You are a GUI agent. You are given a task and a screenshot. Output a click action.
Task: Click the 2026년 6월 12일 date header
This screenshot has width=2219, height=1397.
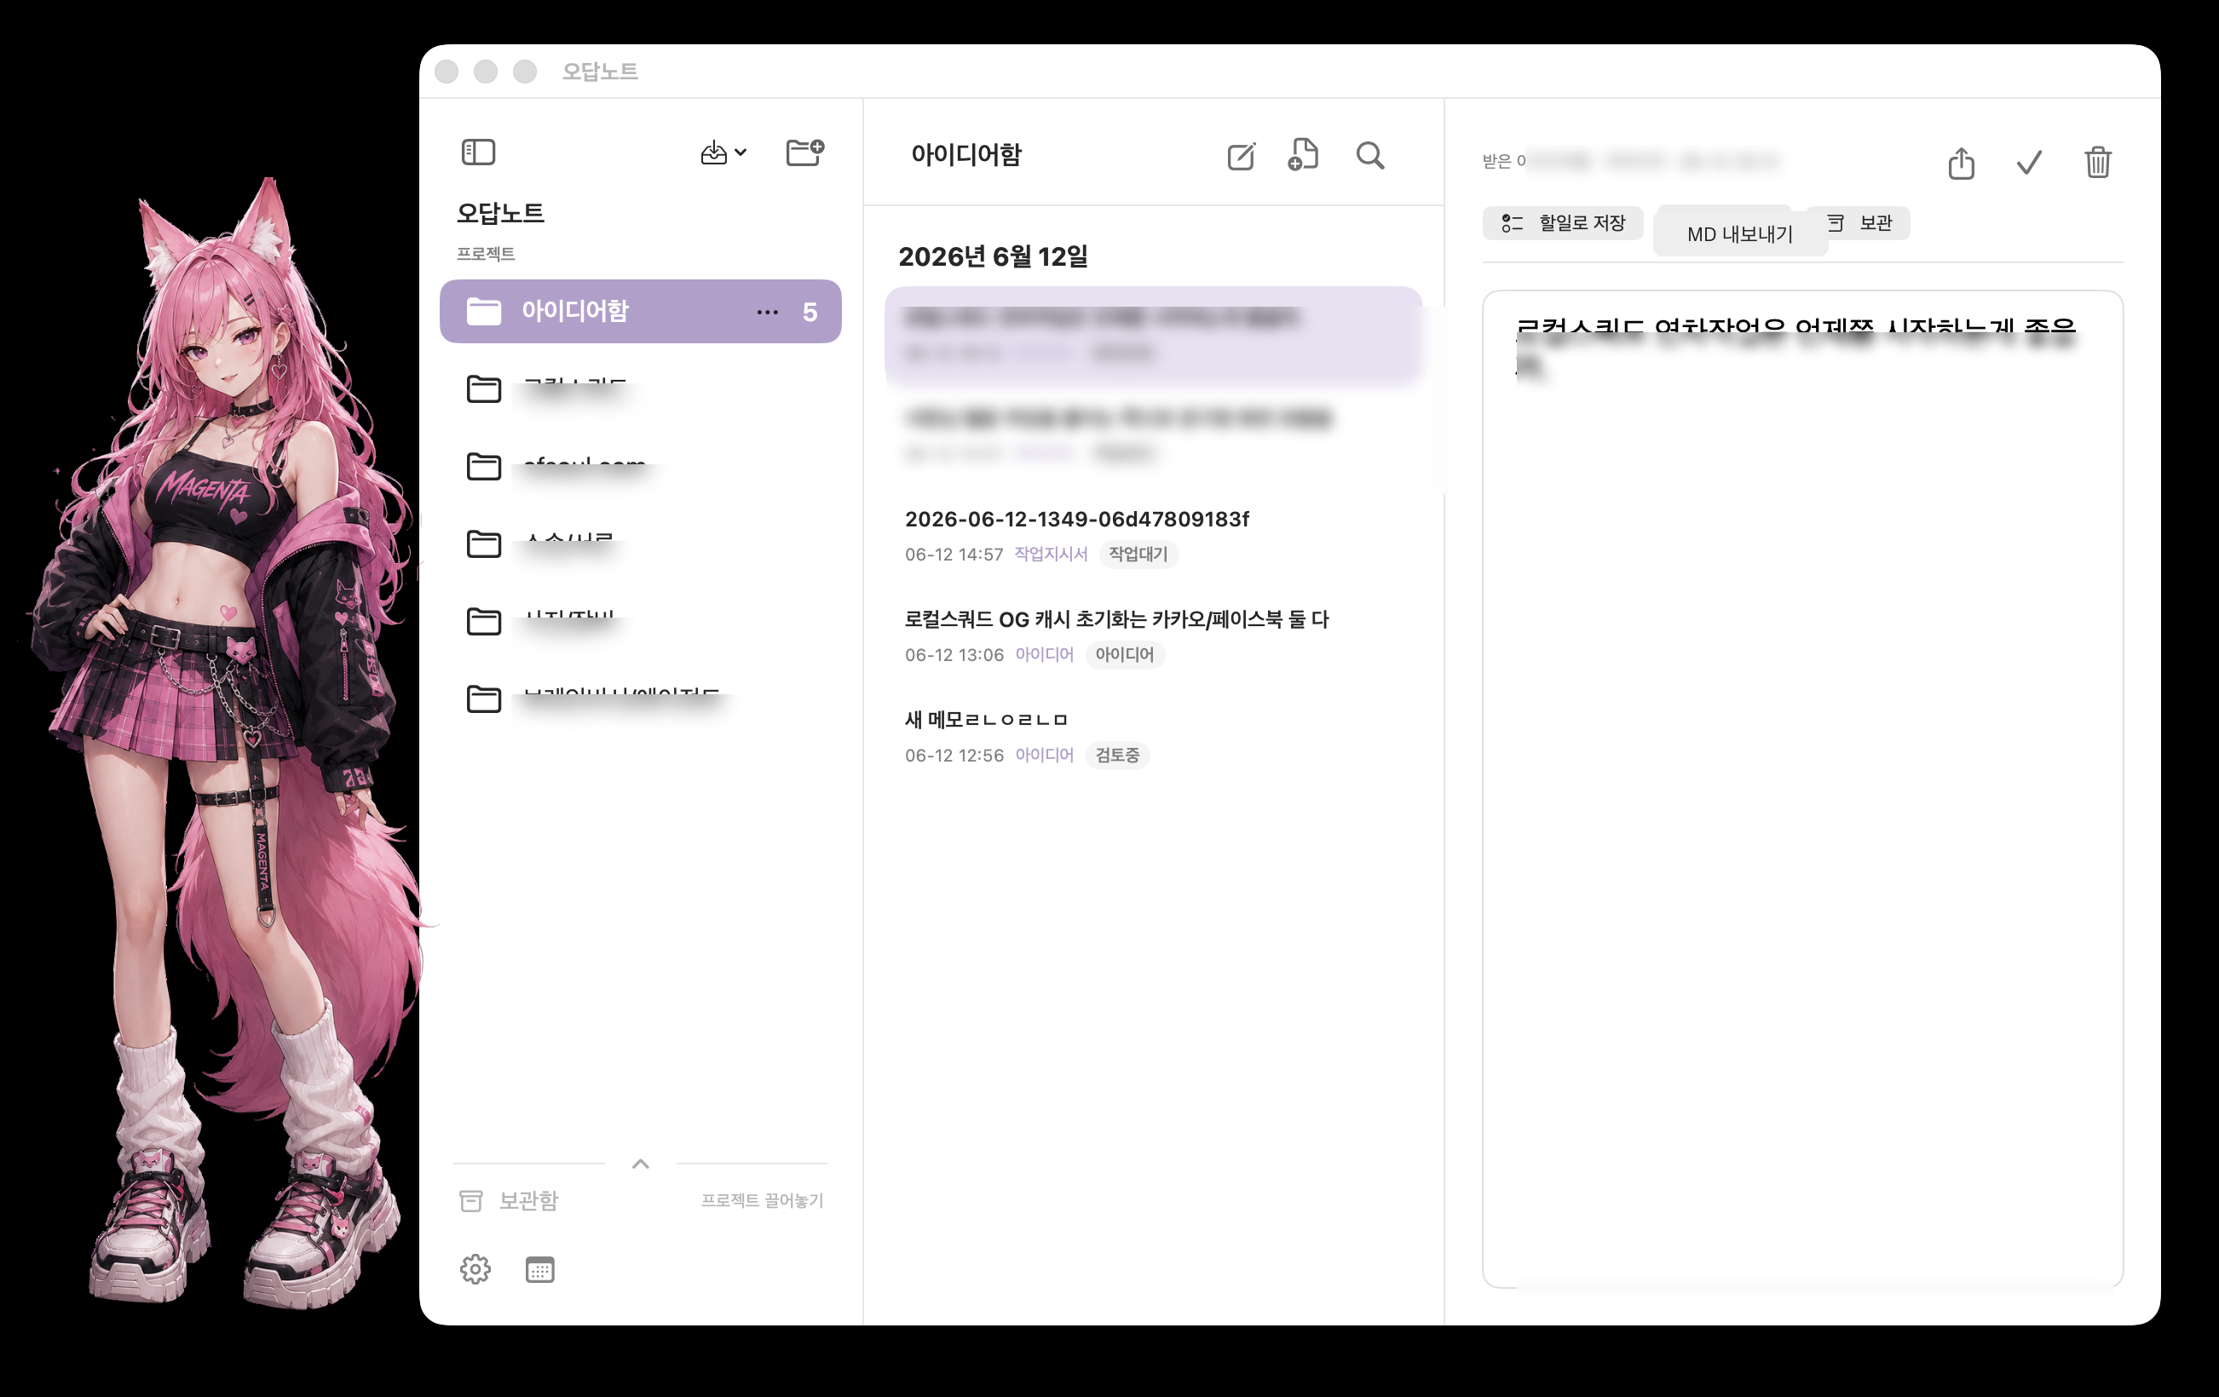click(993, 256)
